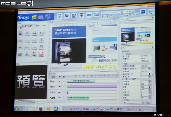The width and height of the screenshot is (171, 117).
Task: Collapse the tools hint chevron in left panel
Action: pos(18,27)
